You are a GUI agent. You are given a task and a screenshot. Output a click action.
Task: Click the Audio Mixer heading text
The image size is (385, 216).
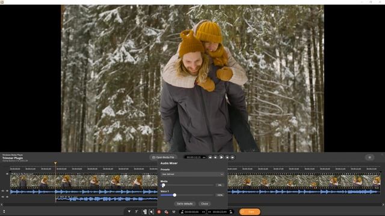coord(169,163)
